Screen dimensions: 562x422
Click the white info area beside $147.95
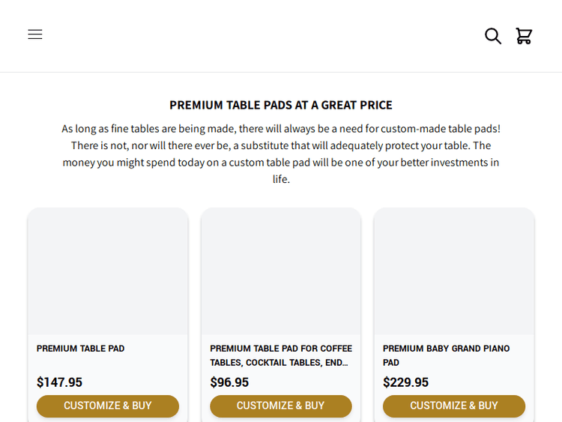coord(135,382)
